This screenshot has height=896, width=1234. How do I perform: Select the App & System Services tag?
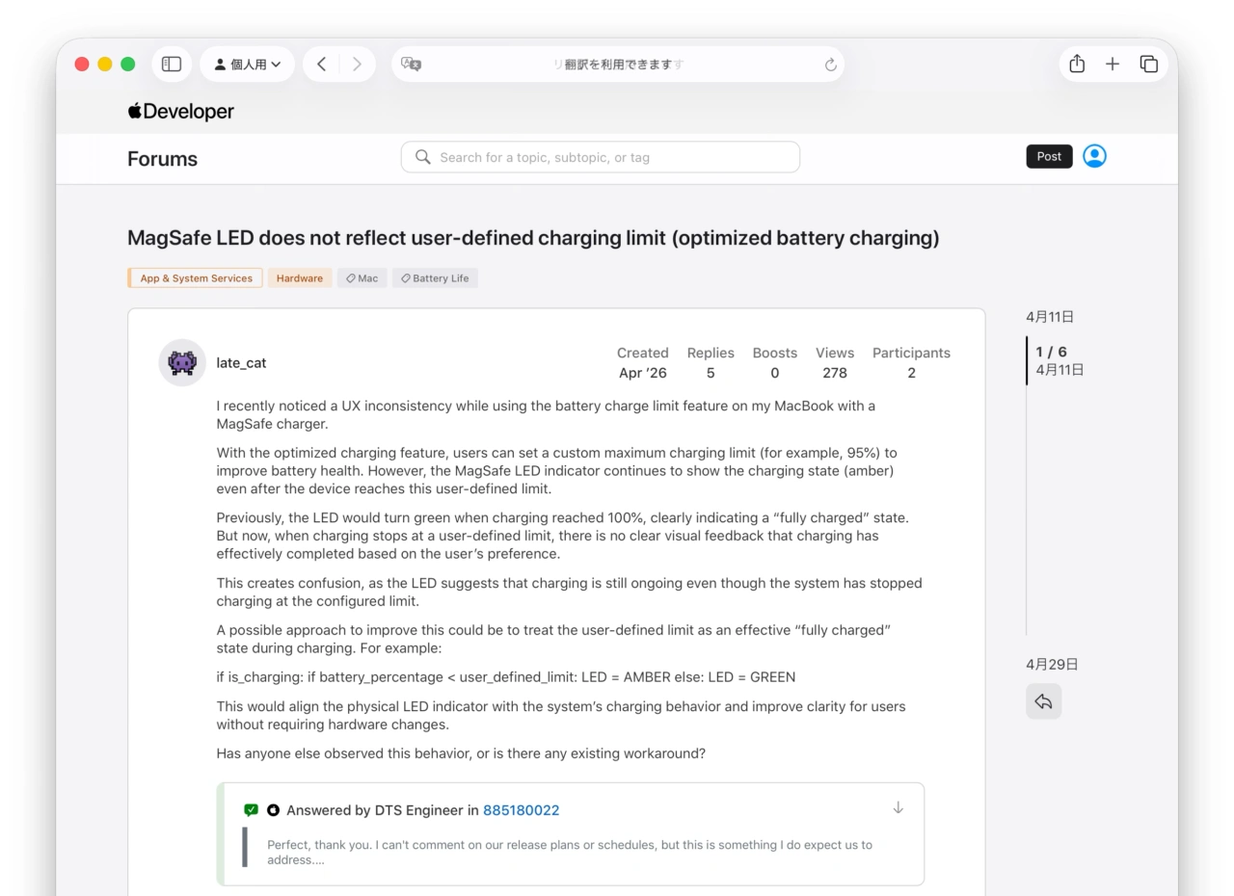click(196, 278)
